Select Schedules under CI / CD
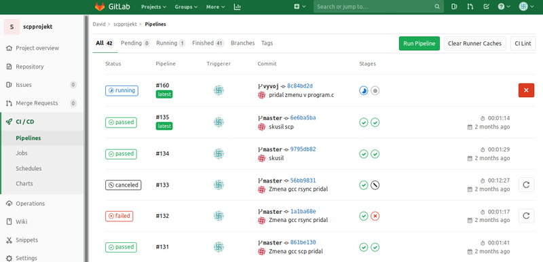 (29, 168)
